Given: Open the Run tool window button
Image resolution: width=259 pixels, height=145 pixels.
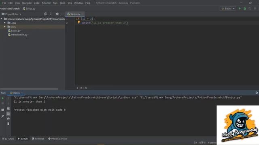Looking at the screenshot, I should (23, 139).
